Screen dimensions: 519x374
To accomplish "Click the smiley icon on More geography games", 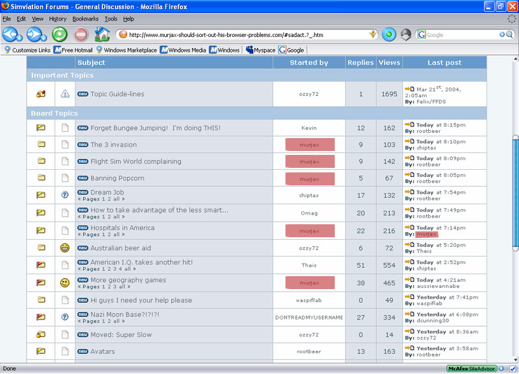I will coord(65,283).
